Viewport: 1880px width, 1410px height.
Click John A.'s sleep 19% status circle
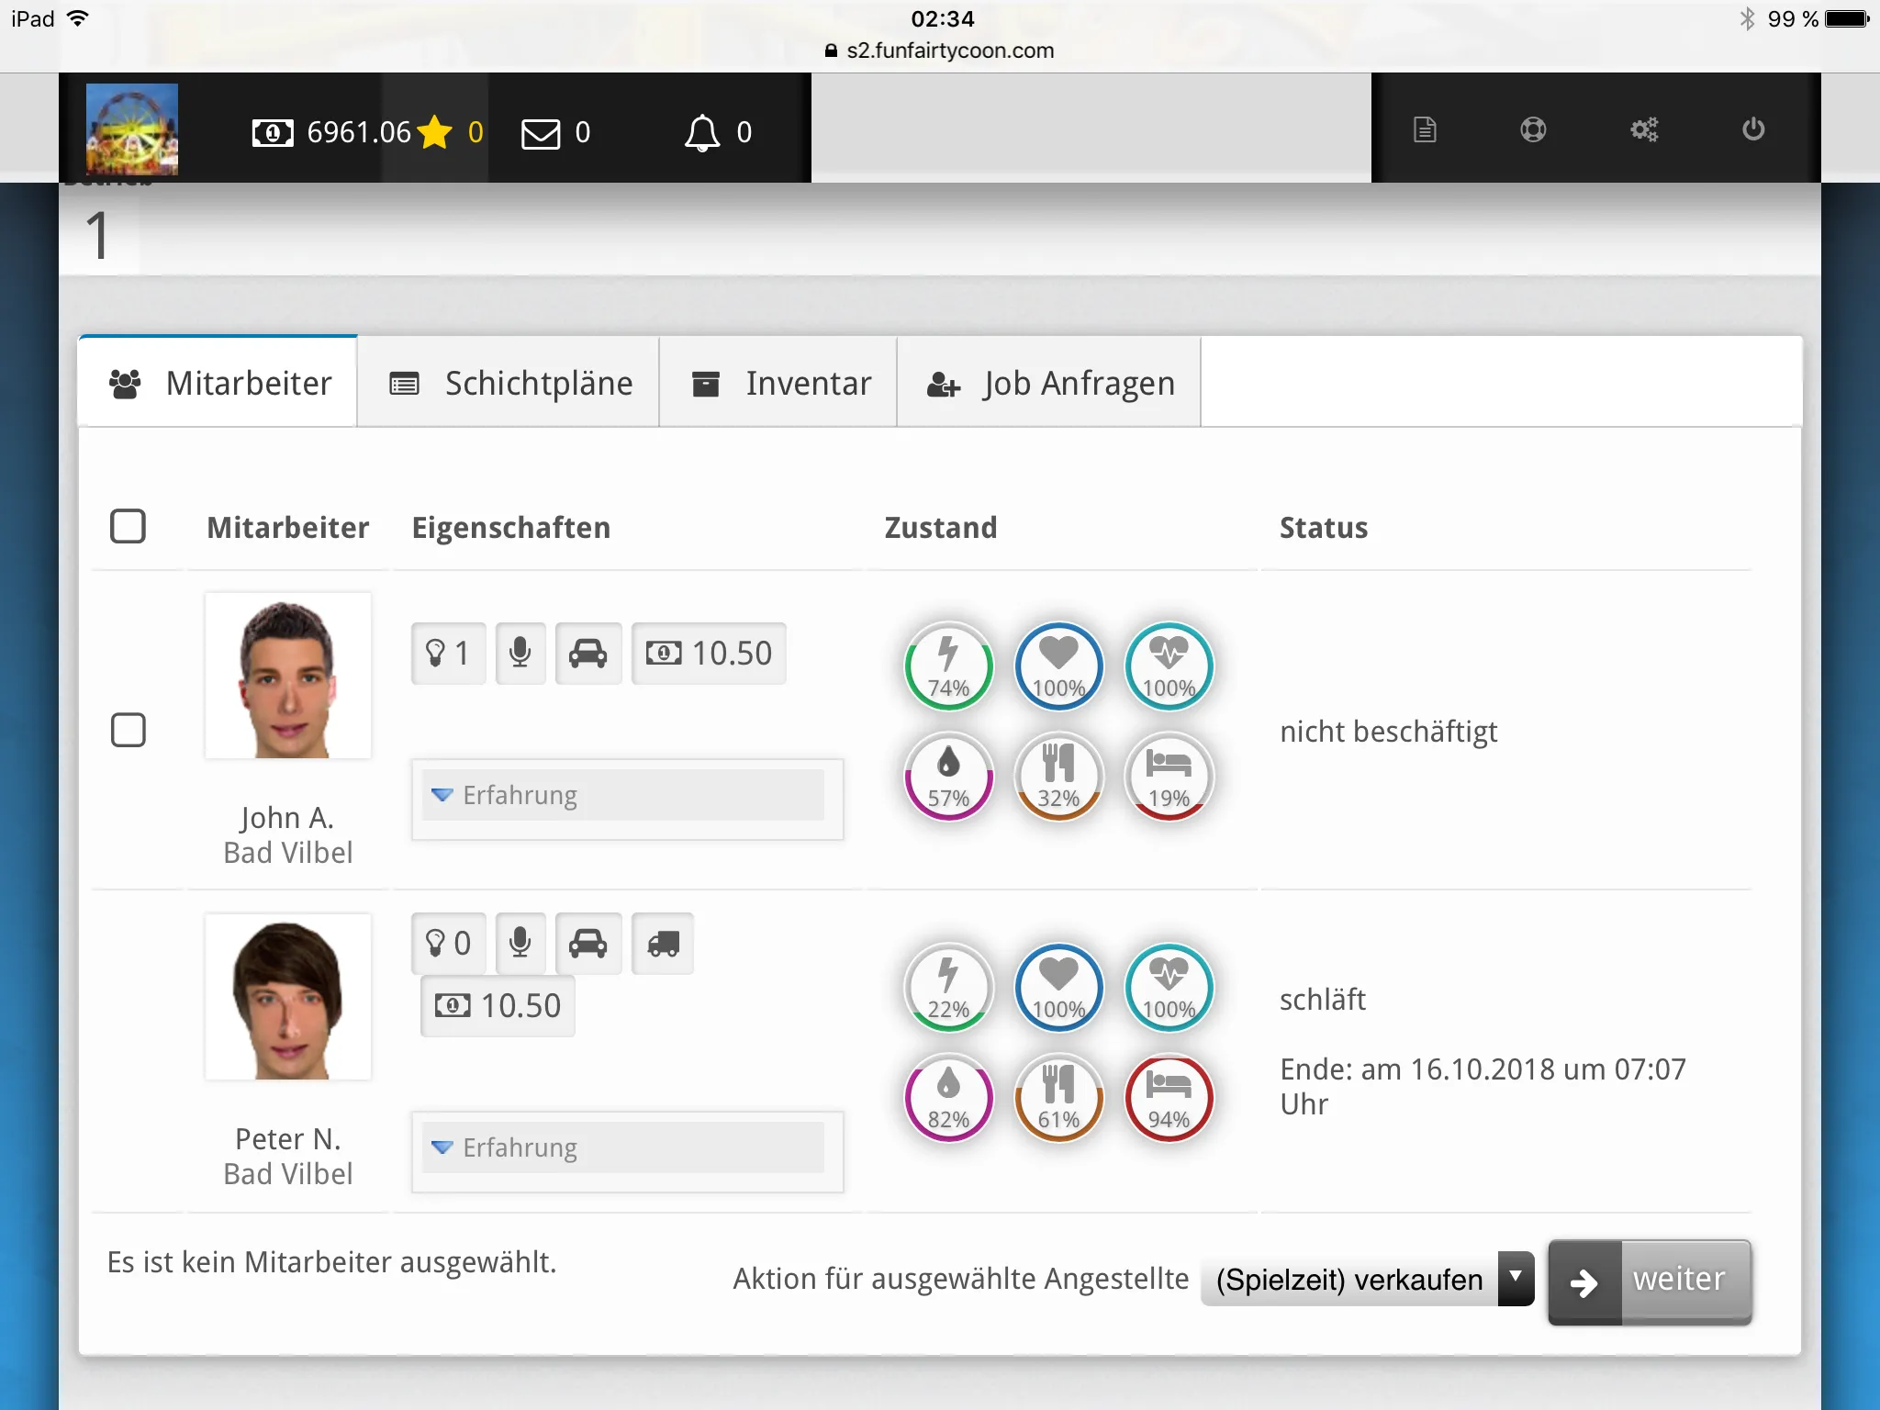(1169, 777)
